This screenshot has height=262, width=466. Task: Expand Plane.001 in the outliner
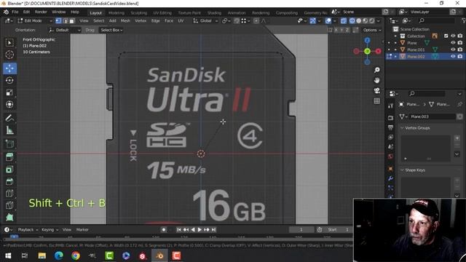click(x=395, y=49)
